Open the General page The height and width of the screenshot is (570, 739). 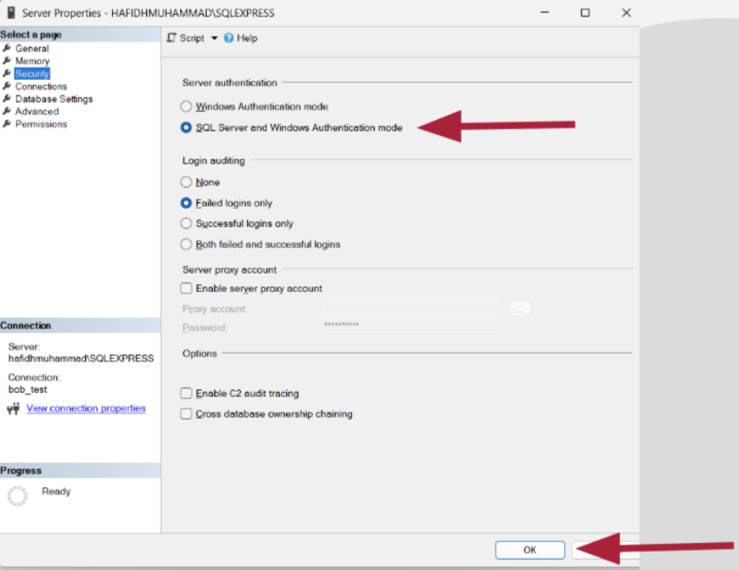(31, 49)
